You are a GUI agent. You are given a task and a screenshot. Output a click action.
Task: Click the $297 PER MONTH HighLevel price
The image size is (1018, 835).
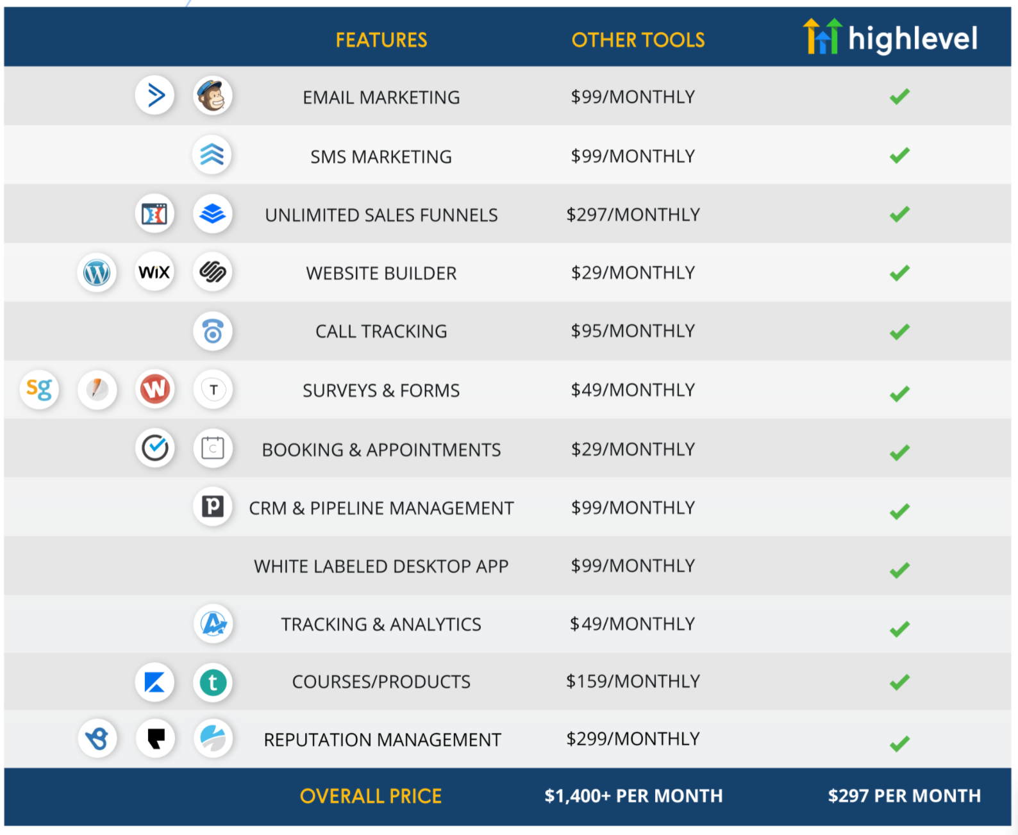pyautogui.click(x=905, y=796)
